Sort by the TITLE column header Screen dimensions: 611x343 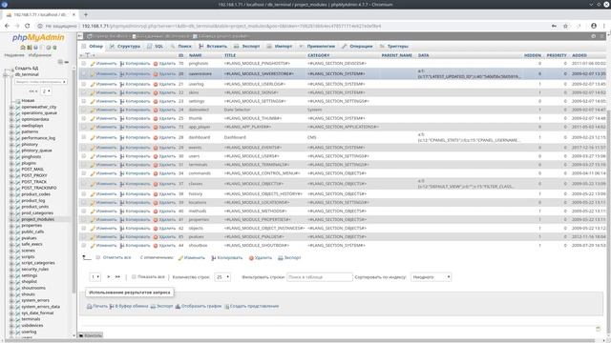click(x=230, y=55)
